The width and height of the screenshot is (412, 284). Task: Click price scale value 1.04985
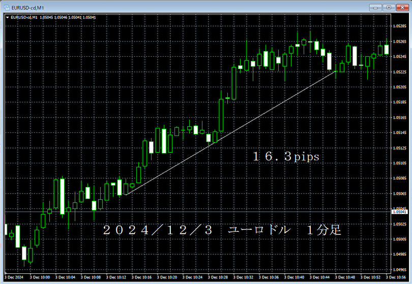pyautogui.click(x=399, y=254)
